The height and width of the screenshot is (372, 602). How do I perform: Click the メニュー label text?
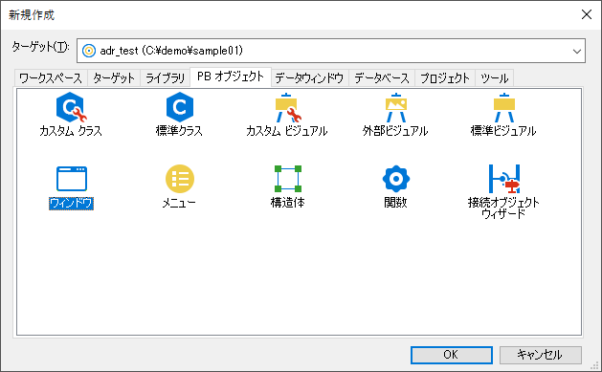[x=179, y=203]
